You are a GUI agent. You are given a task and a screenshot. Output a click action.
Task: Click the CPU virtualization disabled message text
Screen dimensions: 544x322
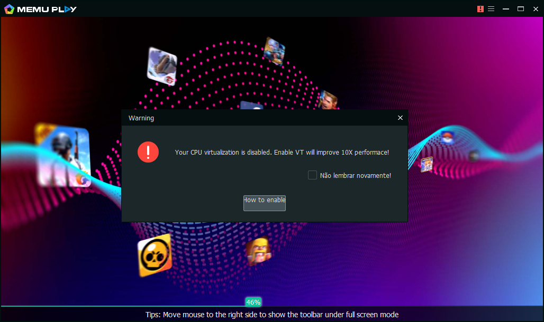282,153
